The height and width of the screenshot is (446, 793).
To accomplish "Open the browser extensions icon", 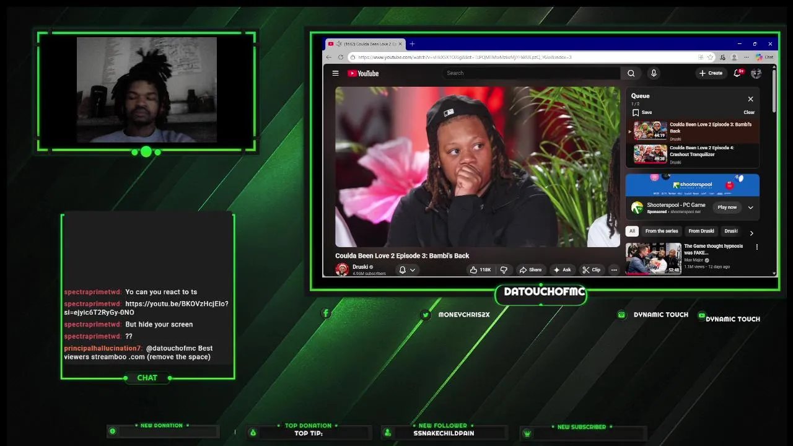I will click(x=722, y=57).
